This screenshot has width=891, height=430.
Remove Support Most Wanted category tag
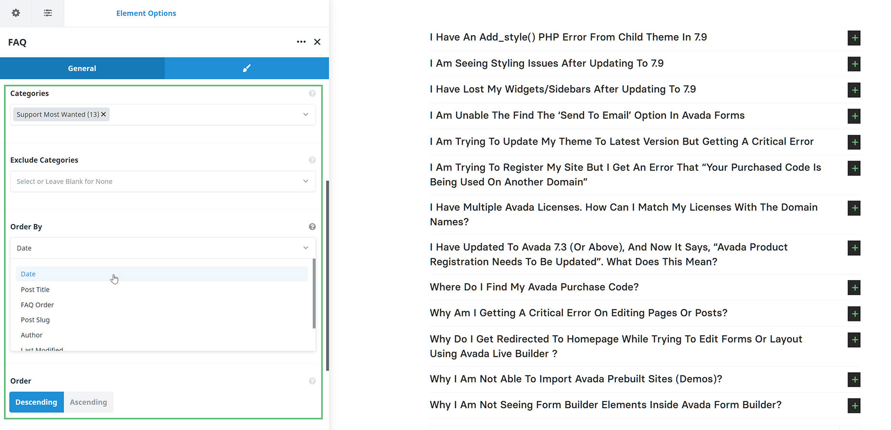point(104,114)
